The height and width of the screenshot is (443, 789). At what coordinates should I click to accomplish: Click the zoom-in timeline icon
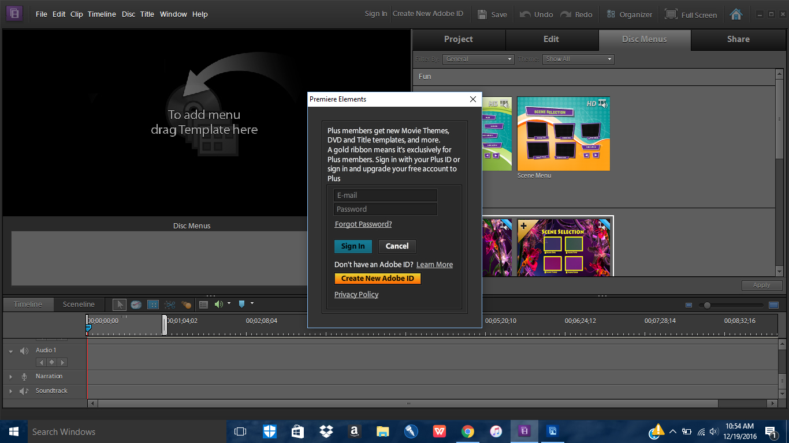coord(774,305)
